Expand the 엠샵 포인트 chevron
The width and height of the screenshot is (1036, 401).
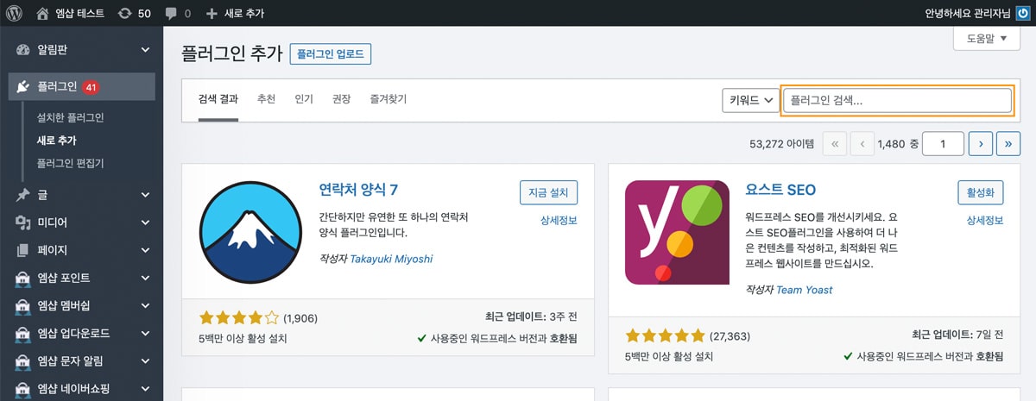[x=145, y=278]
